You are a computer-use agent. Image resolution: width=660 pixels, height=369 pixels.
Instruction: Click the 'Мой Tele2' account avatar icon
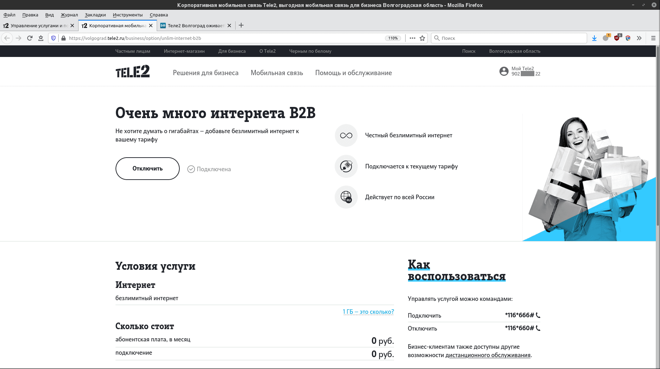[504, 71]
